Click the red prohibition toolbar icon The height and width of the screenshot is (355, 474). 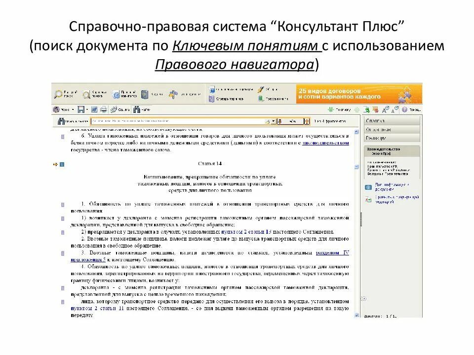tap(375, 109)
